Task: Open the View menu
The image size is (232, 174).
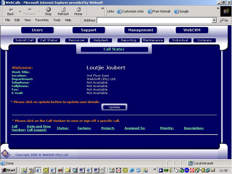Action: pos(28,20)
